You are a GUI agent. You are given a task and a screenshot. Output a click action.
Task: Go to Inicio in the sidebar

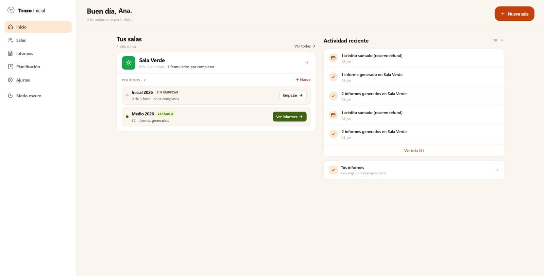tap(38, 27)
